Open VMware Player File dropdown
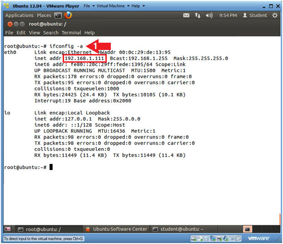 (89, 6)
